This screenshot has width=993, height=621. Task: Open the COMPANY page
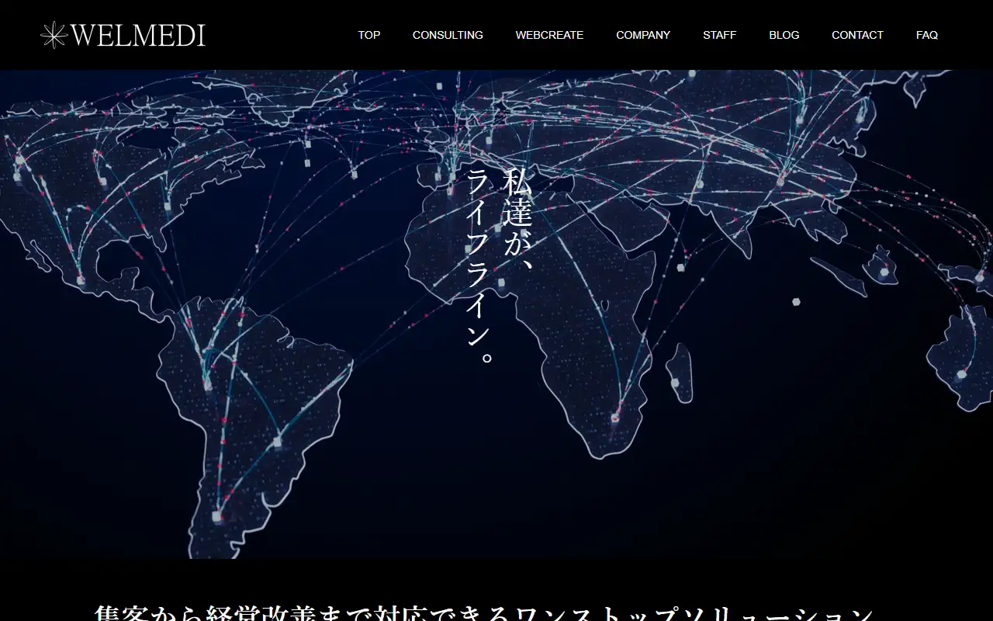click(643, 35)
